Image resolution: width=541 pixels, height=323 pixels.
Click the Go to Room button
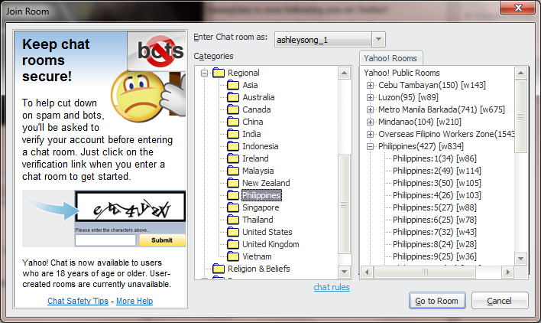[x=437, y=301]
